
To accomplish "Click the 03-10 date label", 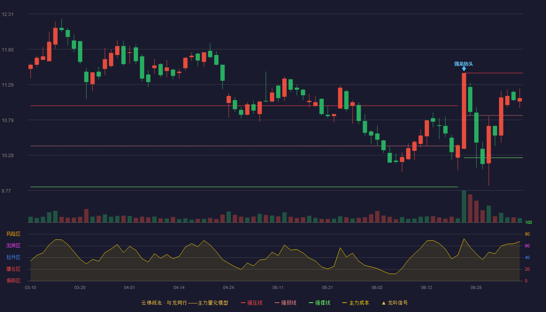I will (x=30, y=287).
